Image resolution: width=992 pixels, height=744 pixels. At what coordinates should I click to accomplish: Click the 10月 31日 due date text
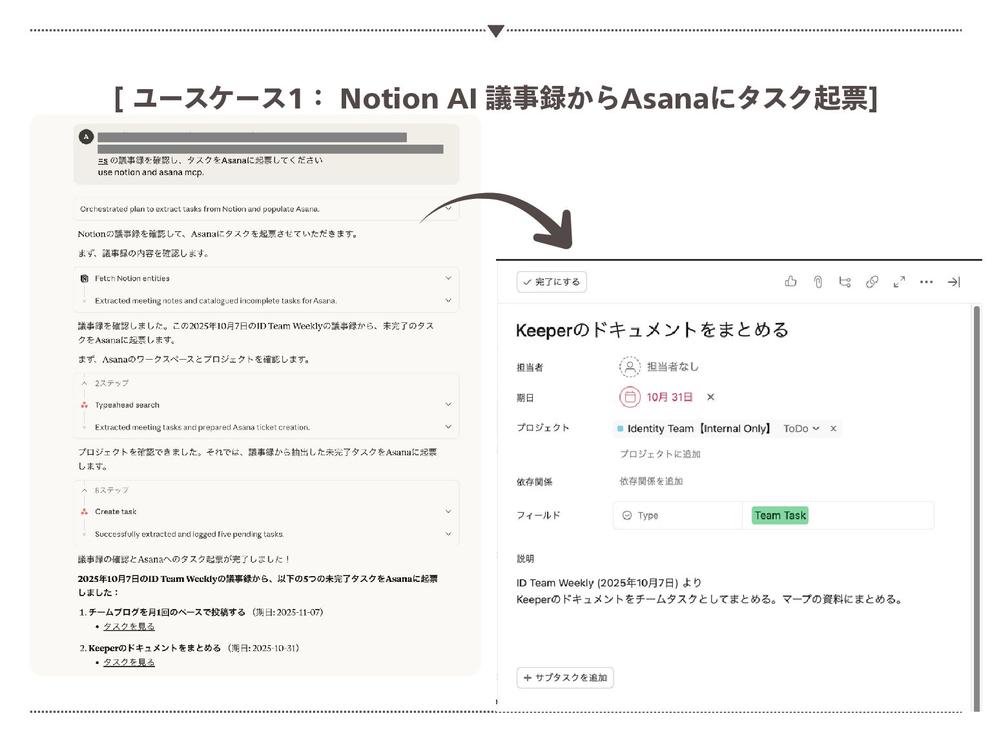670,397
